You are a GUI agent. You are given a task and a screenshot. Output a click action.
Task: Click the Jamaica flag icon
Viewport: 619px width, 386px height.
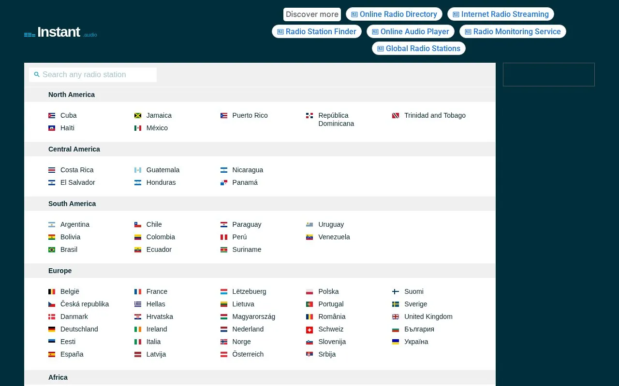pyautogui.click(x=138, y=116)
